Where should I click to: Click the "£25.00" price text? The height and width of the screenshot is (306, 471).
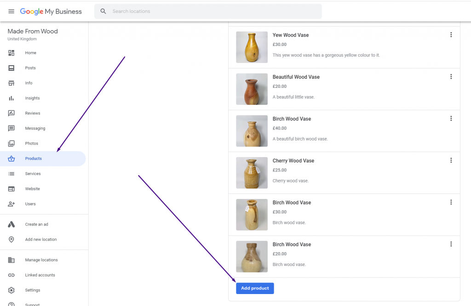pyautogui.click(x=279, y=170)
